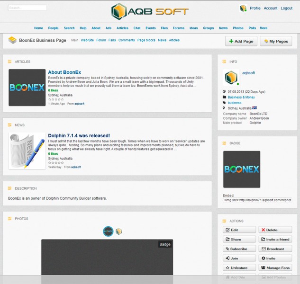Open the Articles menu item

click(122, 28)
